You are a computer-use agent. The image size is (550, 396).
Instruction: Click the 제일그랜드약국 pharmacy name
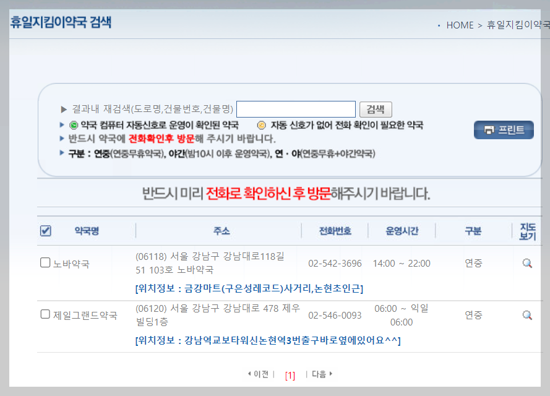click(x=85, y=316)
